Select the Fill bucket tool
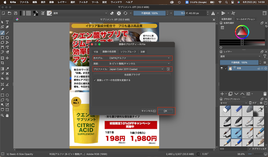268x157 pixels. [2, 78]
